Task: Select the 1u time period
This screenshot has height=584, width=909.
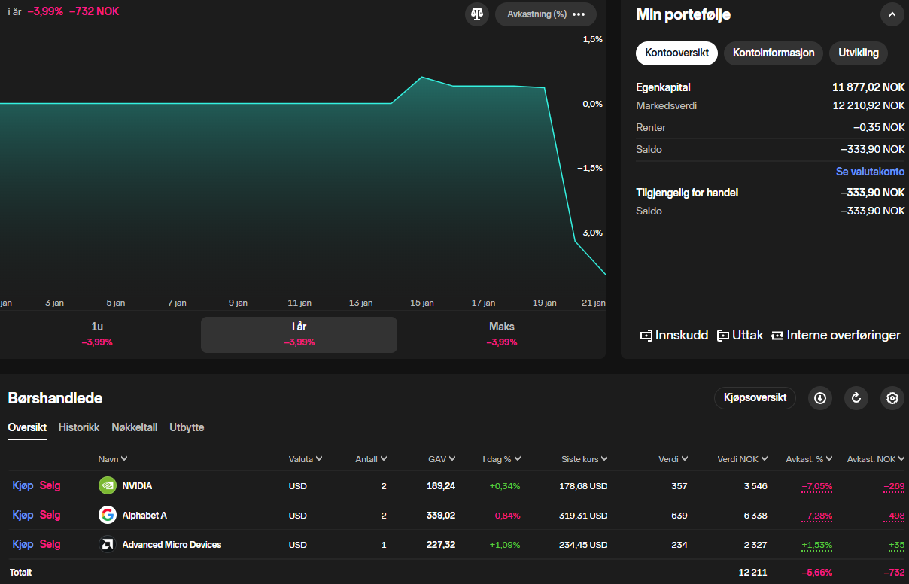Action: tap(97, 334)
